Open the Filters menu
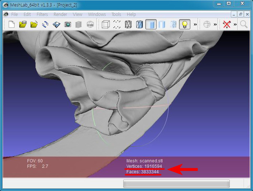The height and width of the screenshot is (191, 253). [42, 14]
